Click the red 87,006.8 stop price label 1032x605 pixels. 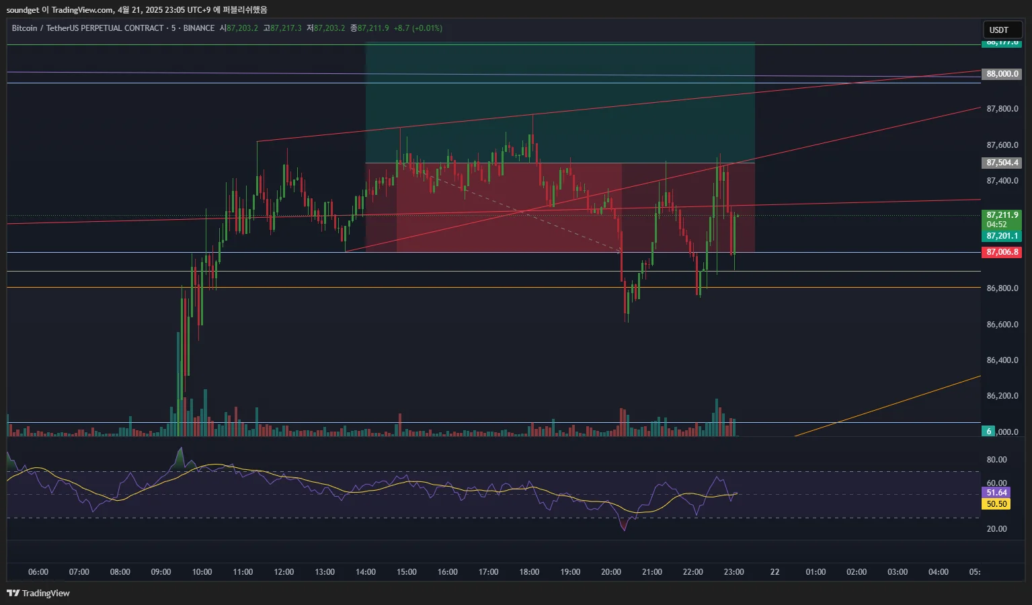1001,252
